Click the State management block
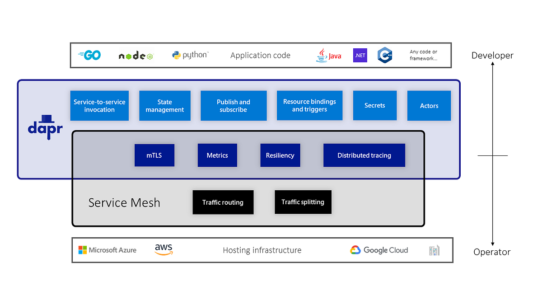The height and width of the screenshot is (305, 542). 165,105
